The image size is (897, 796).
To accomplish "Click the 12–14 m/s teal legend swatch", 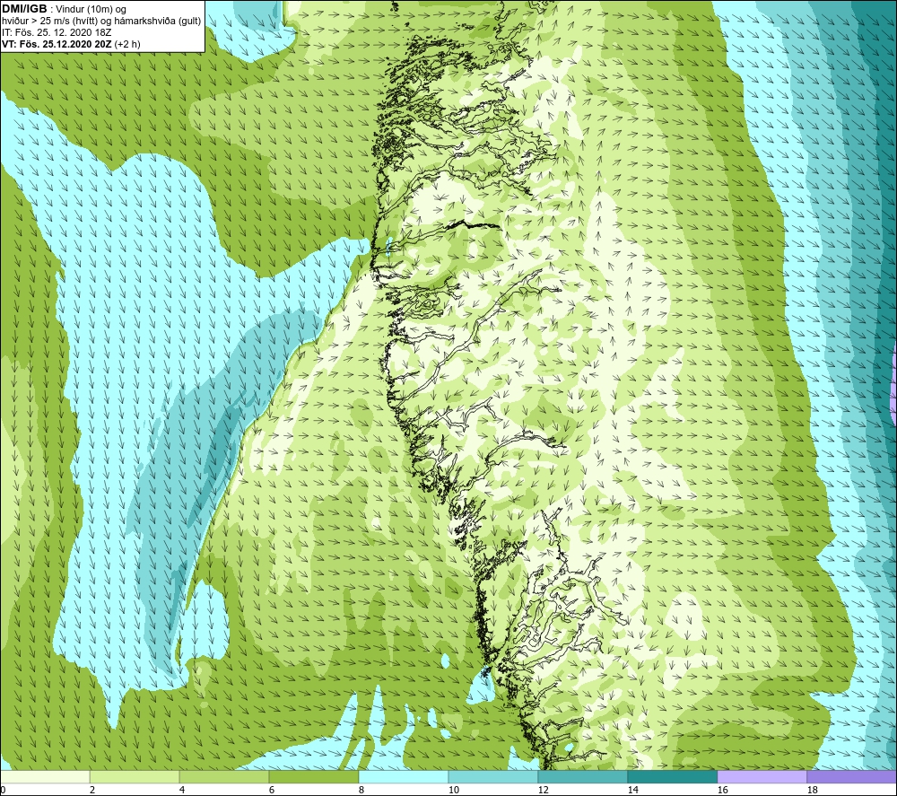I will coord(582,776).
